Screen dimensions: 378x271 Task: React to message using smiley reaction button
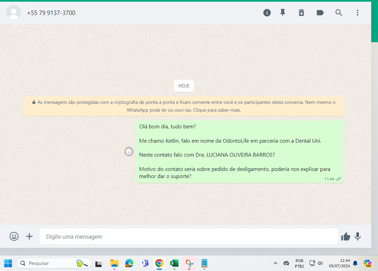[129, 152]
